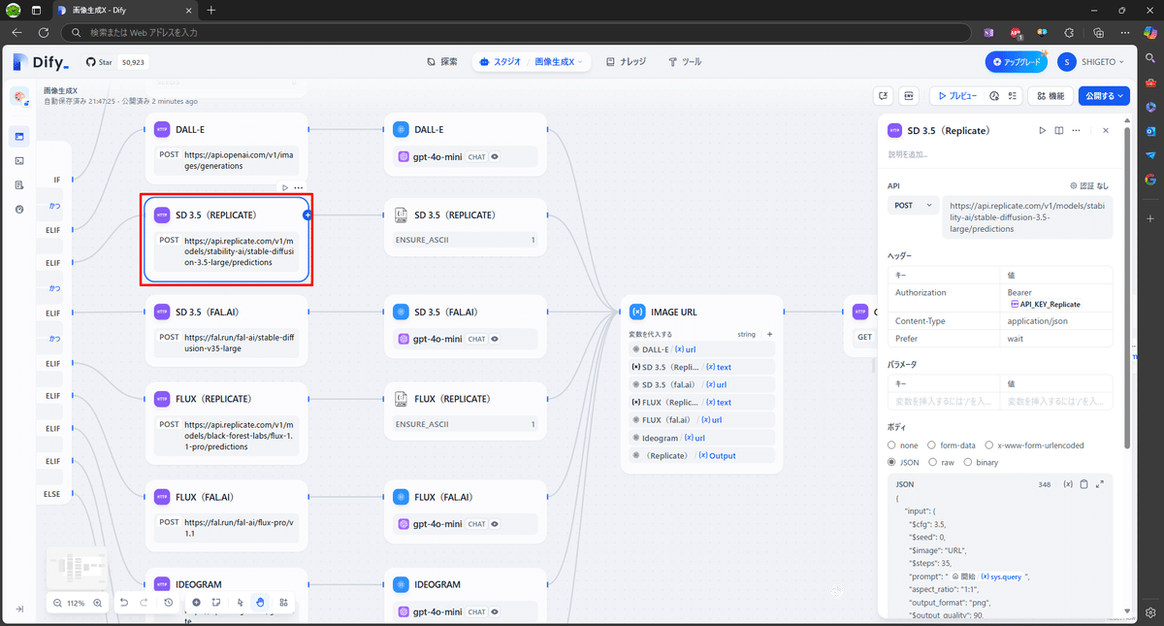
Task: Organize blocks layout icon
Action: coord(283,603)
